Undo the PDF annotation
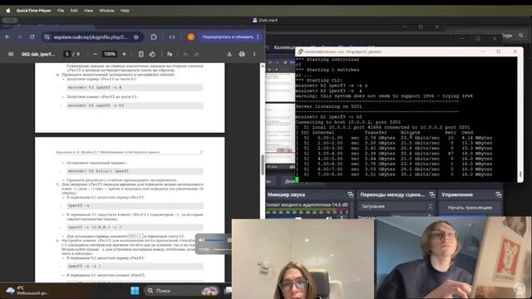 (185, 54)
